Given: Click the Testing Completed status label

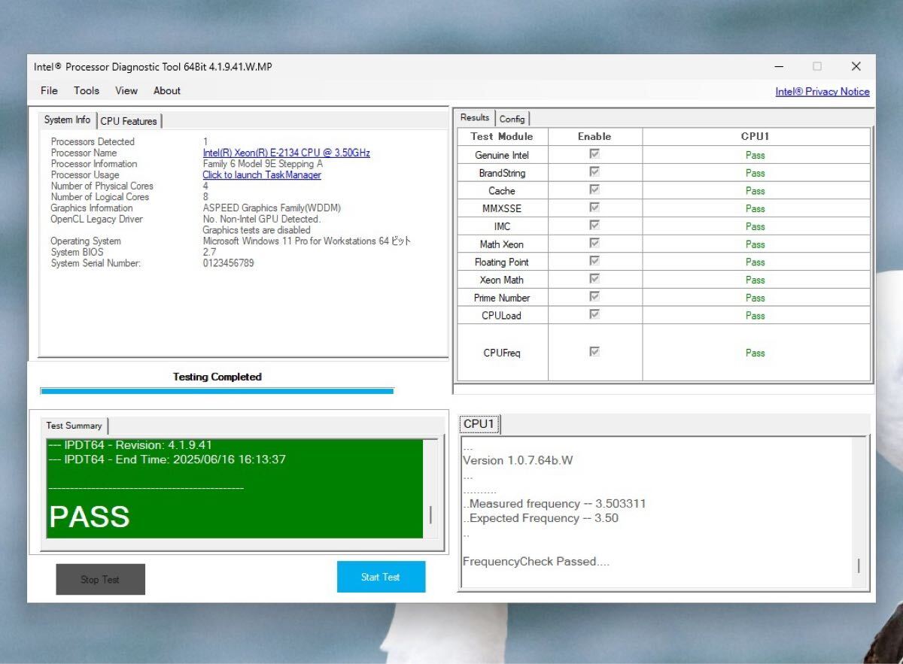Looking at the screenshot, I should click(x=217, y=377).
